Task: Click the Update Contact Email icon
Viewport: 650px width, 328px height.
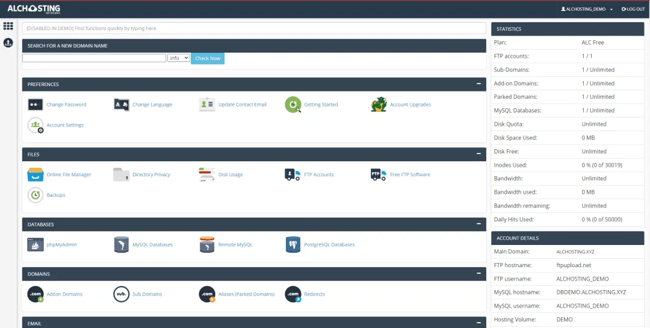Action: click(x=207, y=105)
